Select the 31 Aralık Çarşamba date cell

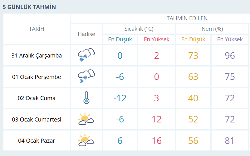(x=37, y=56)
